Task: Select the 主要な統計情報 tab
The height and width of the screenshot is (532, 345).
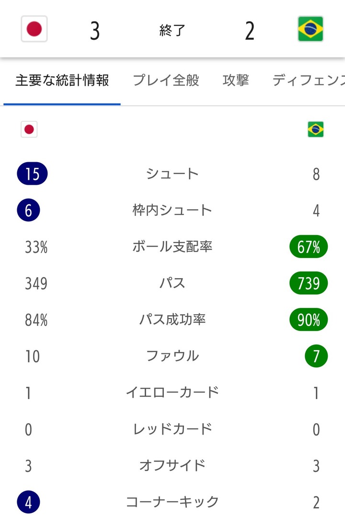Action: [62, 81]
